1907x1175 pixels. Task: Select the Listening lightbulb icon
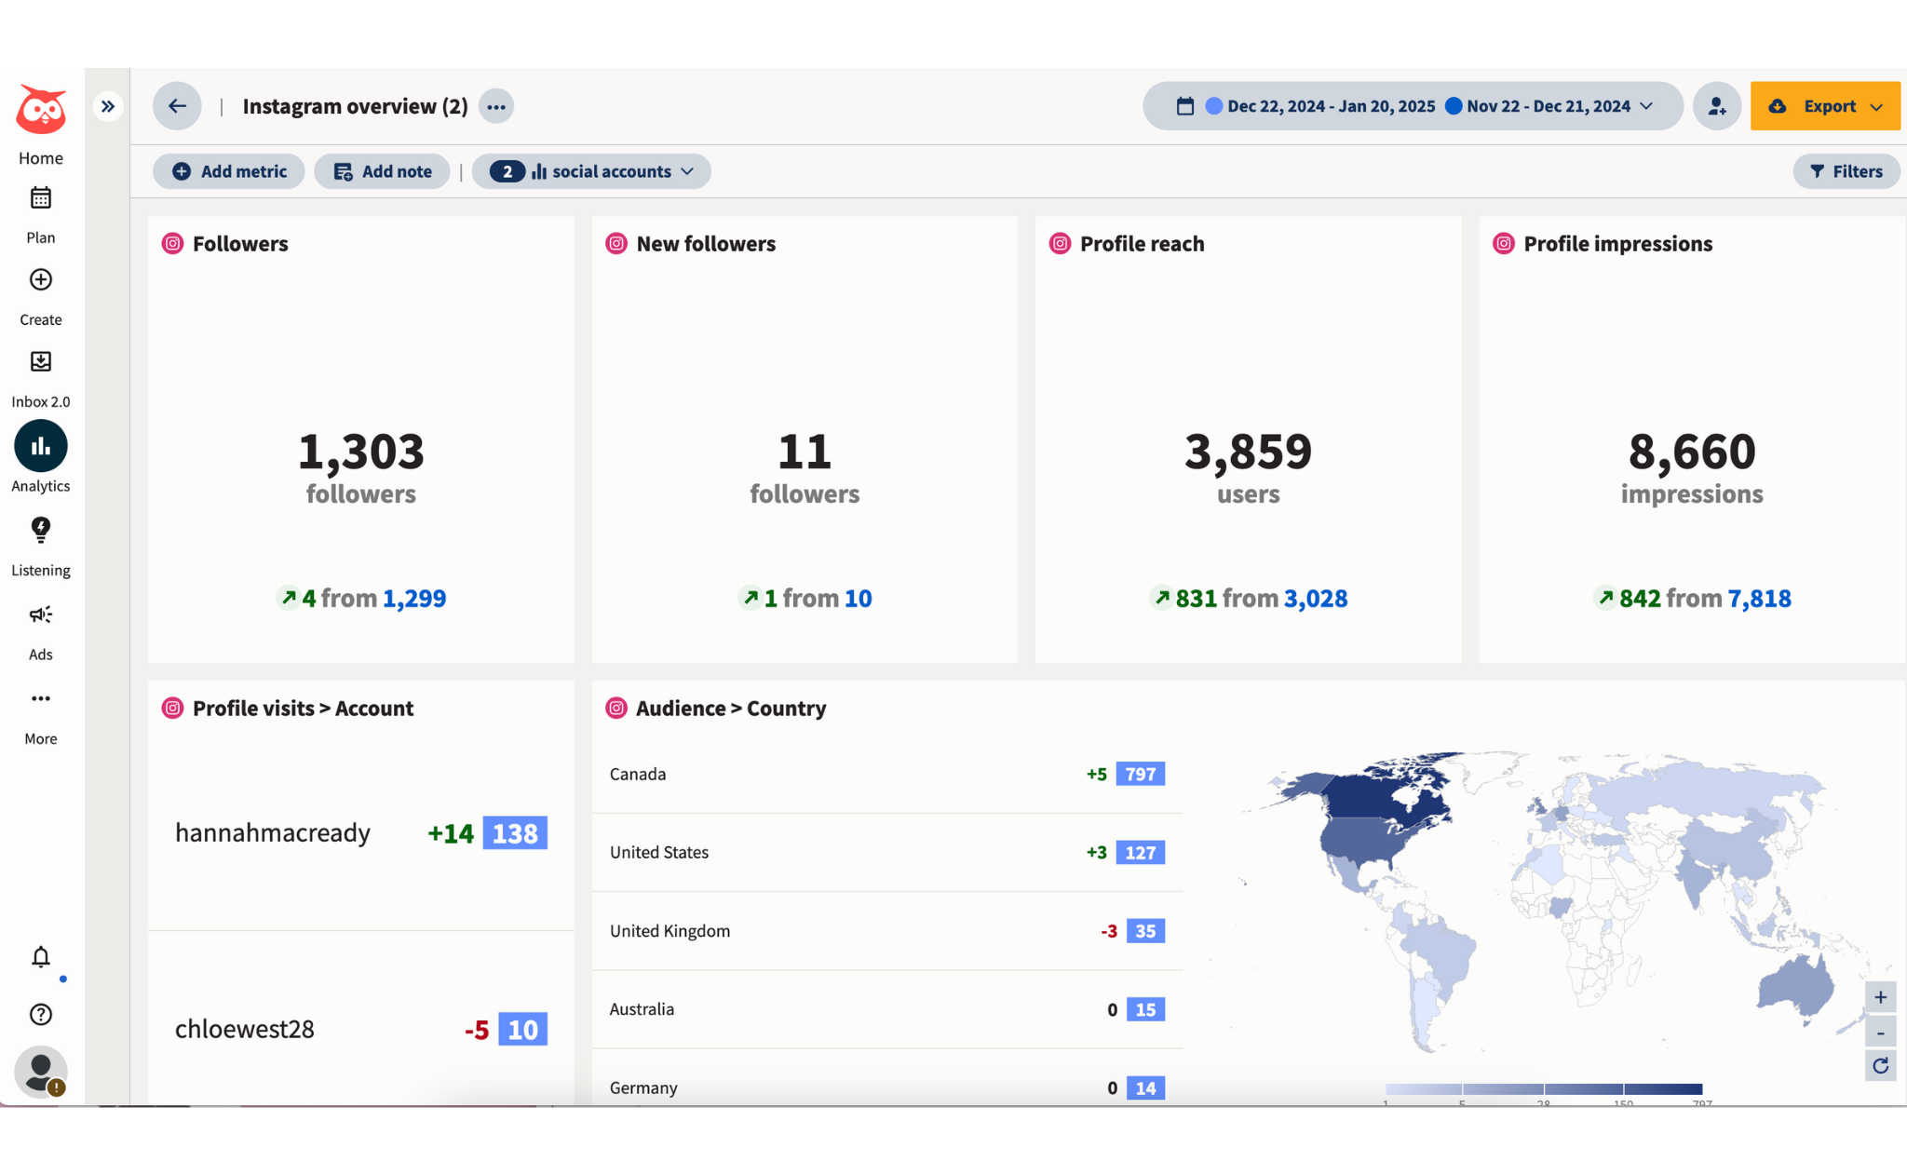coord(40,530)
